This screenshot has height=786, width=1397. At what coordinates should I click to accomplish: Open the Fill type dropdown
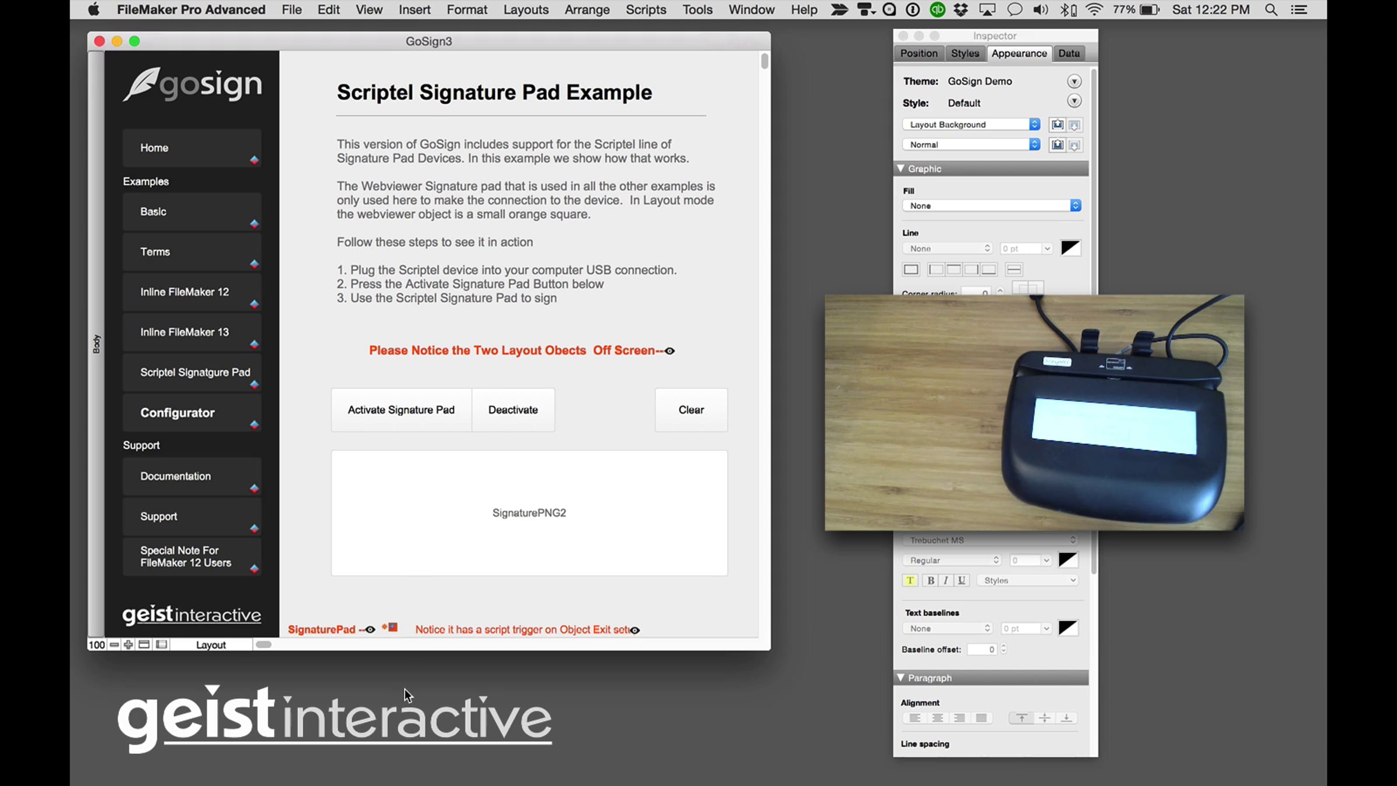click(992, 206)
